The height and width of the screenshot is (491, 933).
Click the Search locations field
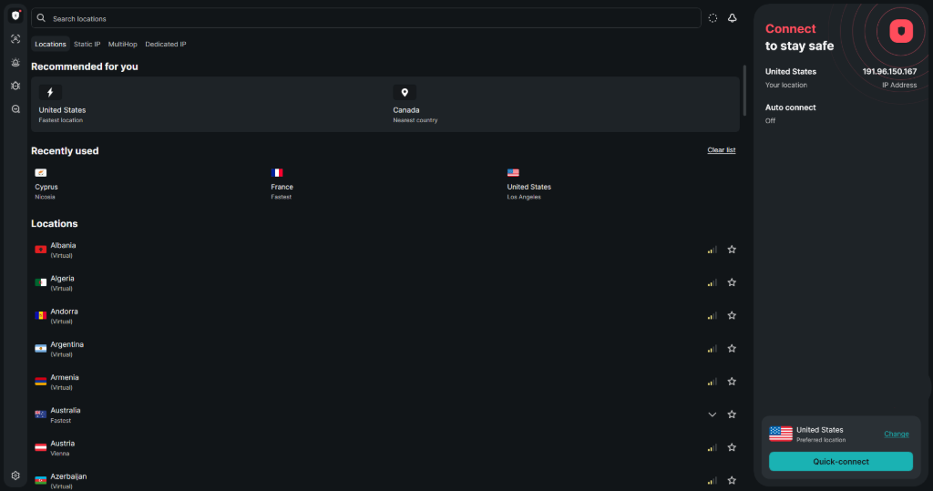tap(366, 18)
